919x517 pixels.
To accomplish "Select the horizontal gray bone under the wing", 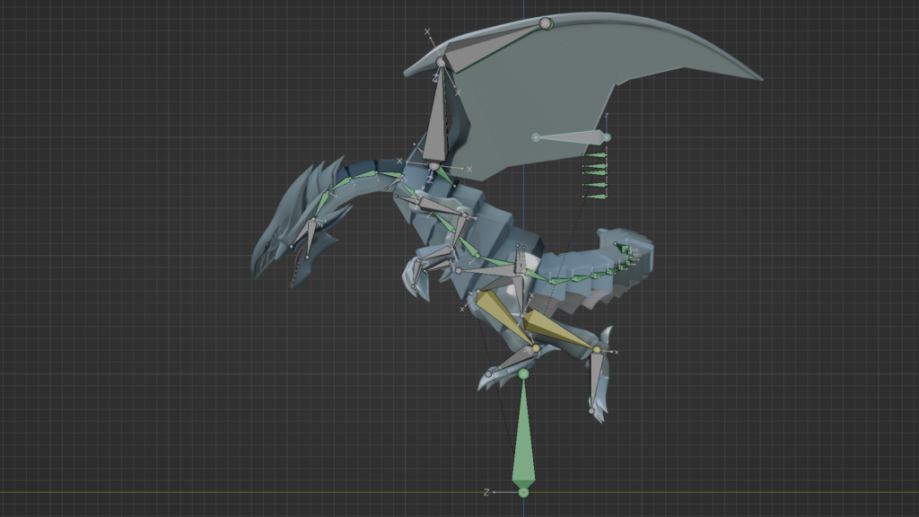I will click(572, 137).
